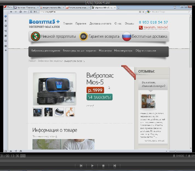The image size is (195, 171).
Task: Select the first product thumbnail
Action: coord(38,112)
